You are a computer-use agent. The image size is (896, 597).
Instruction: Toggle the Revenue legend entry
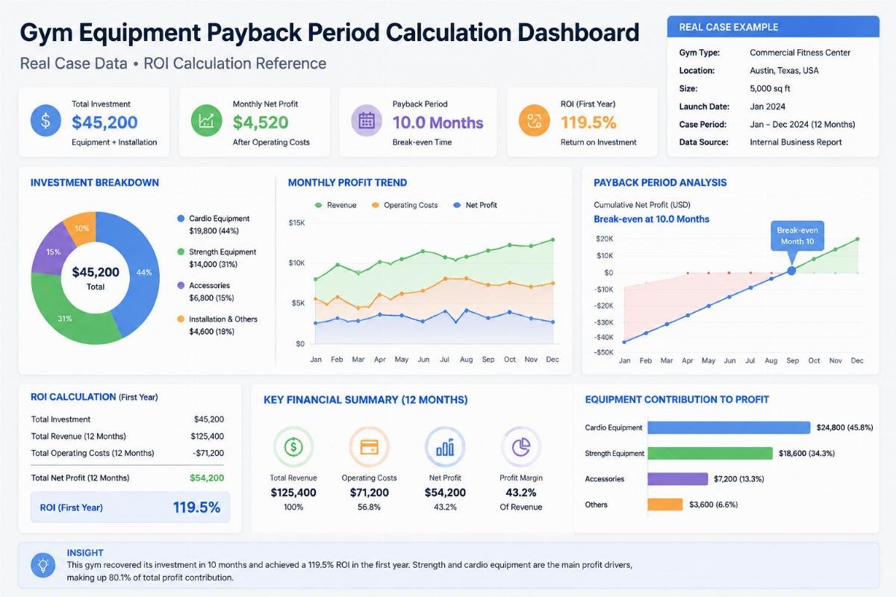[336, 205]
